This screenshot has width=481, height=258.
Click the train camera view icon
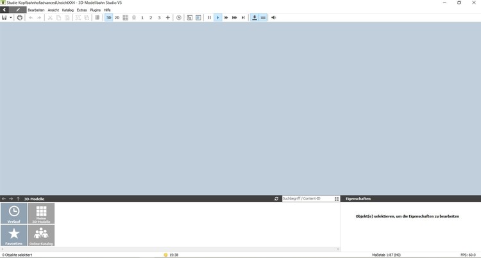(134, 18)
